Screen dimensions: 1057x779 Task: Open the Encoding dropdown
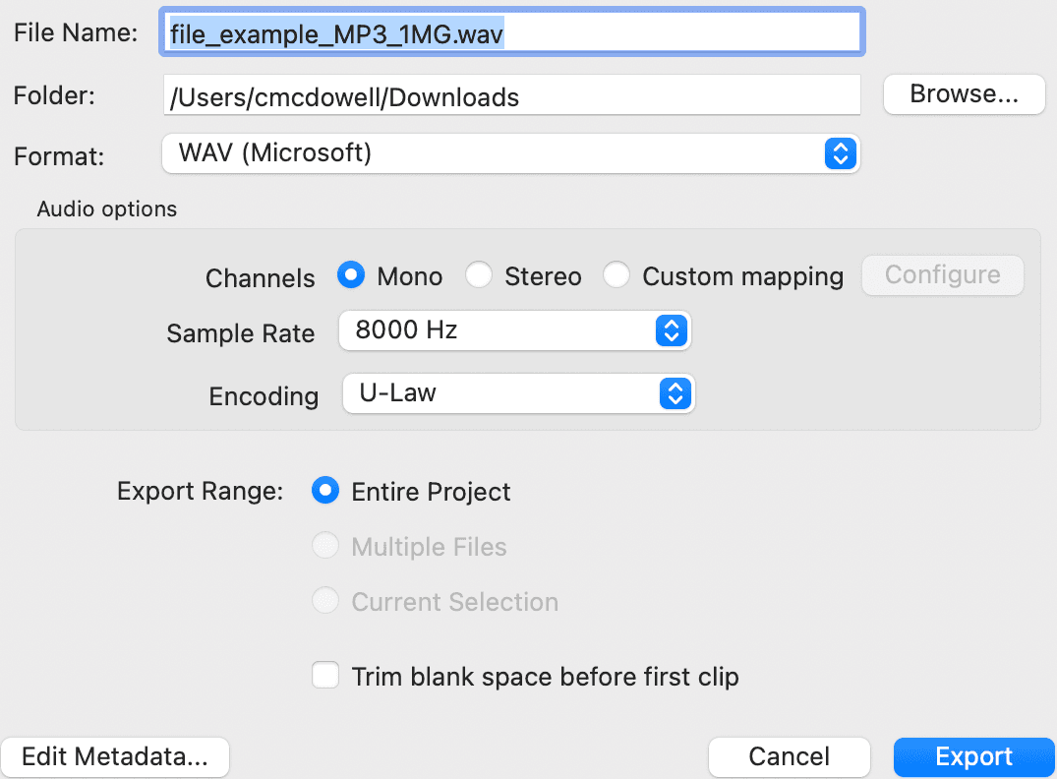pos(518,394)
